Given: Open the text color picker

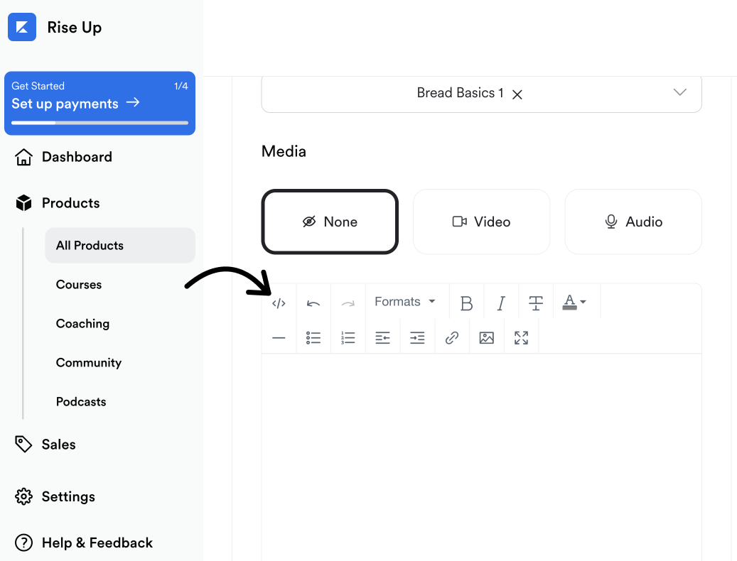Looking at the screenshot, I should [x=574, y=302].
